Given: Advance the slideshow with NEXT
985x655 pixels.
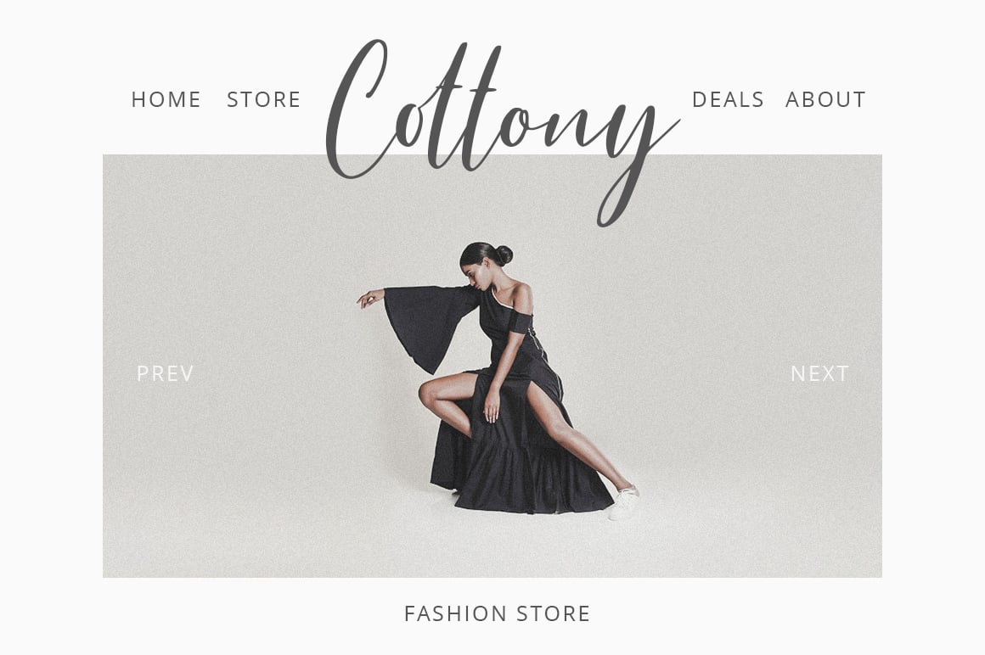Looking at the screenshot, I should [819, 373].
